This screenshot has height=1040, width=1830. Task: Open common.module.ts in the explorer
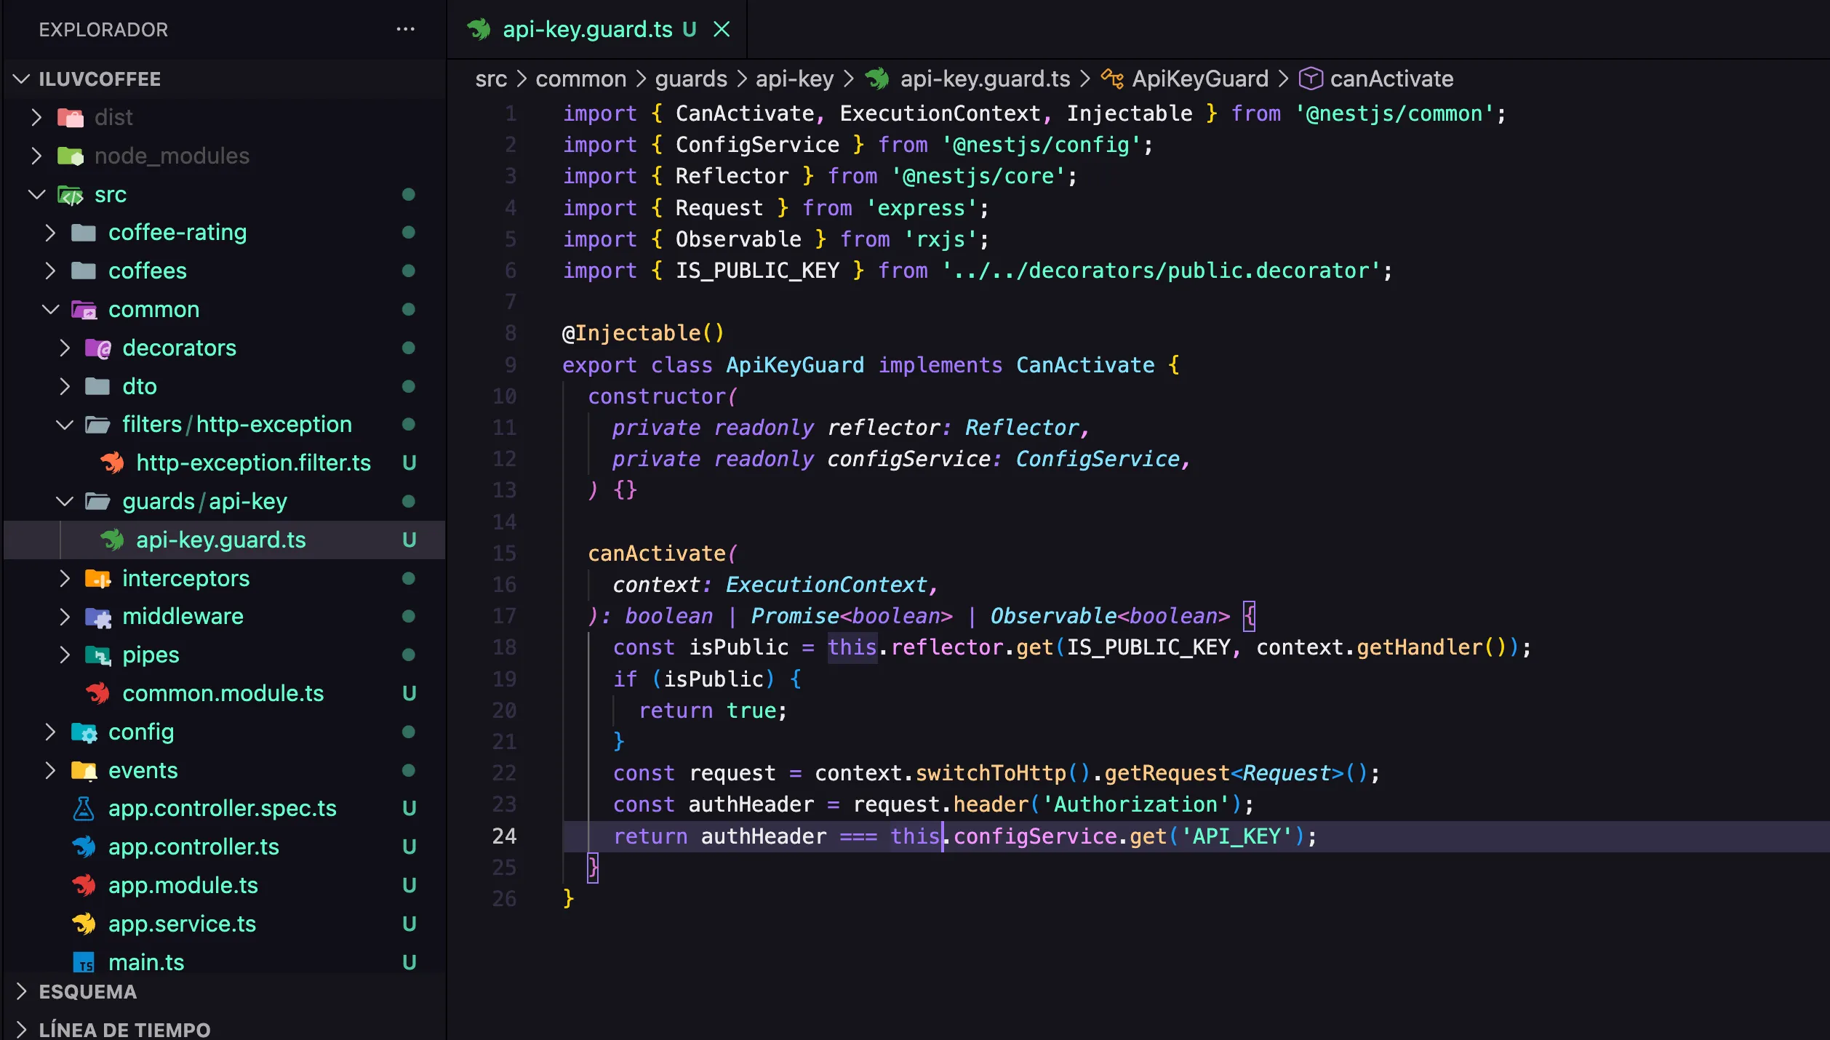223,694
